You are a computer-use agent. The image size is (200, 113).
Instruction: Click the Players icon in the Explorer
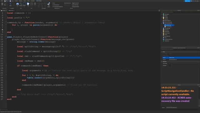(163, 16)
